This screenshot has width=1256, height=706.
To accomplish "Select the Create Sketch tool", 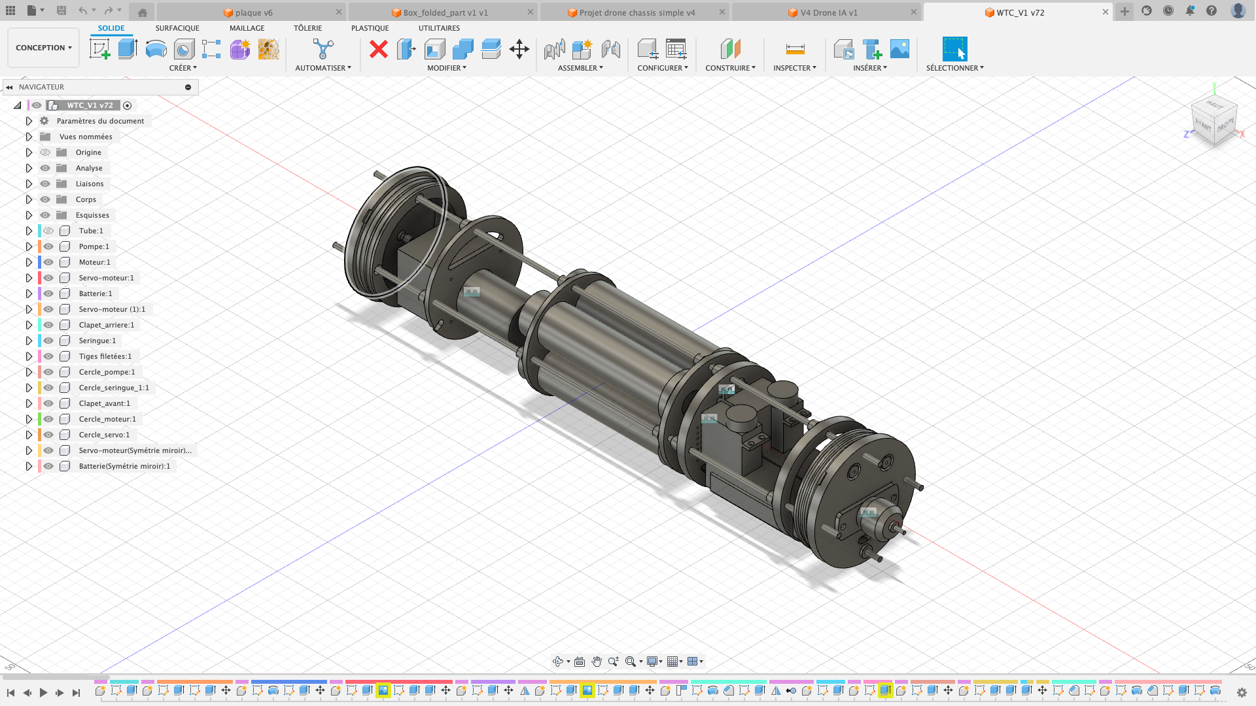I will click(x=99, y=49).
